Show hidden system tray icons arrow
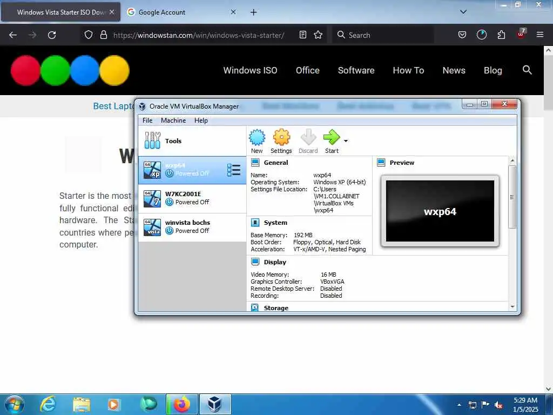This screenshot has height=415, width=553. click(x=459, y=405)
